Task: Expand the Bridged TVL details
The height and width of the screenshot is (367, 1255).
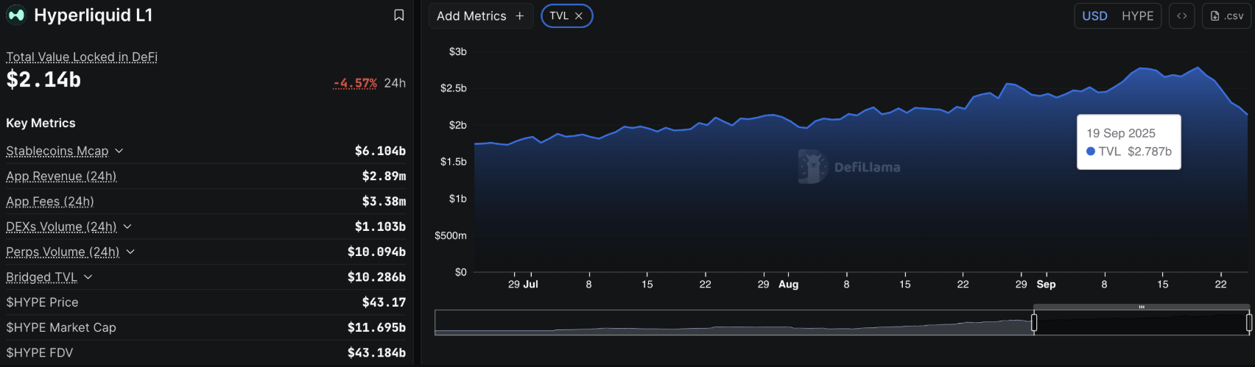Action: [88, 277]
